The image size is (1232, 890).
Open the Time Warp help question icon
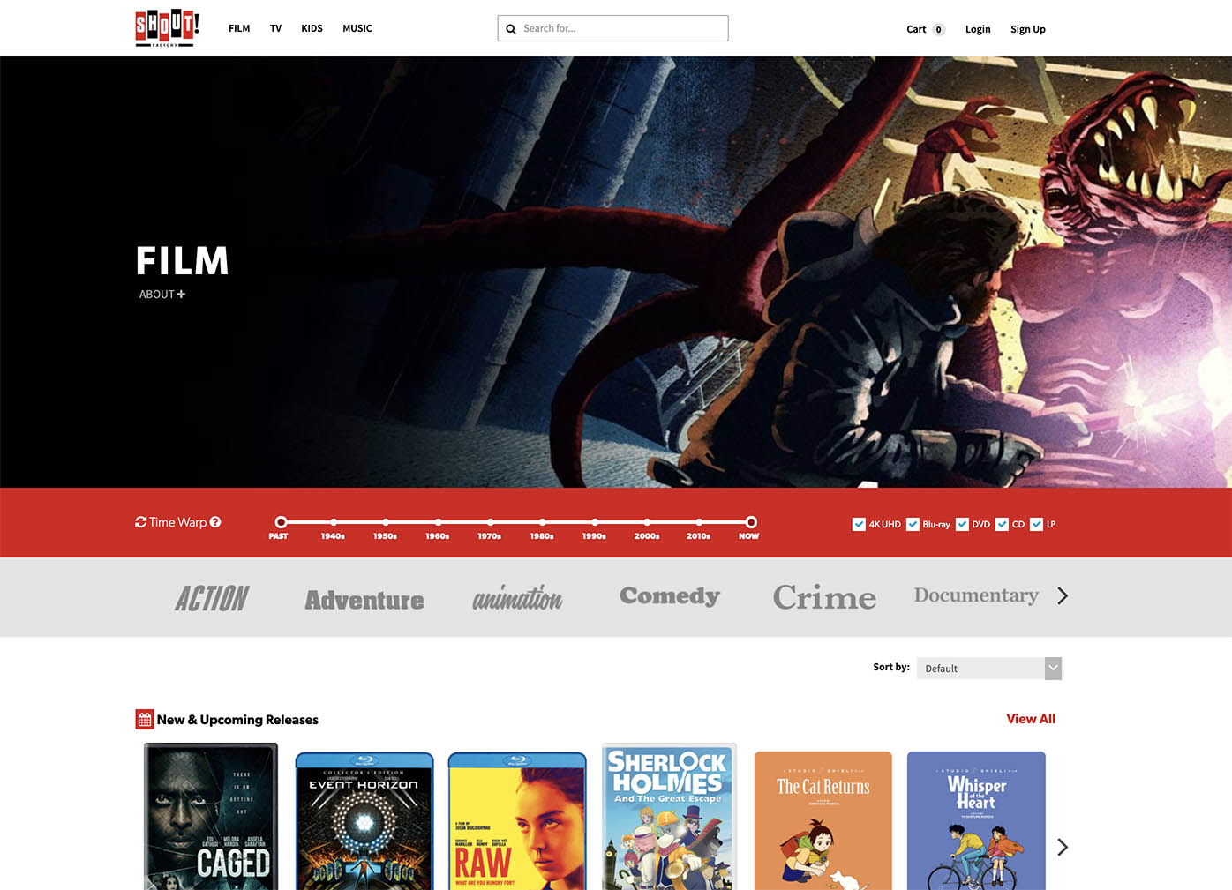pyautogui.click(x=215, y=522)
